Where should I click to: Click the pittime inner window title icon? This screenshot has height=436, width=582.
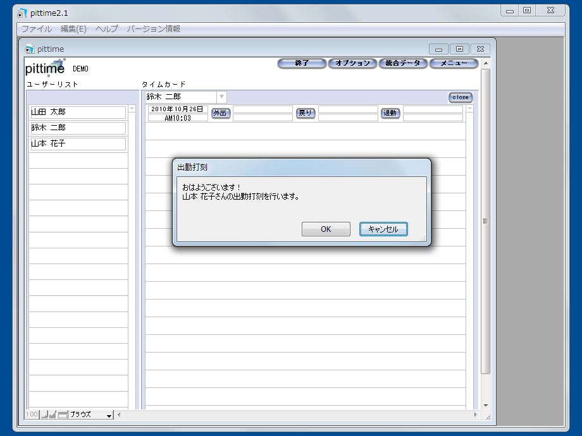29,49
